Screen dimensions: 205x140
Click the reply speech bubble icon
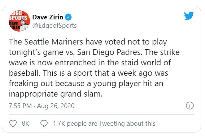click(x=44, y=123)
